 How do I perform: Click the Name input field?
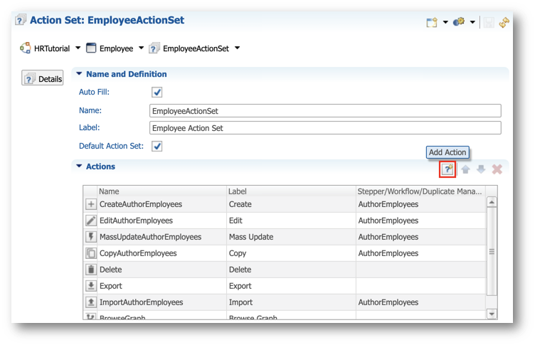coord(325,111)
